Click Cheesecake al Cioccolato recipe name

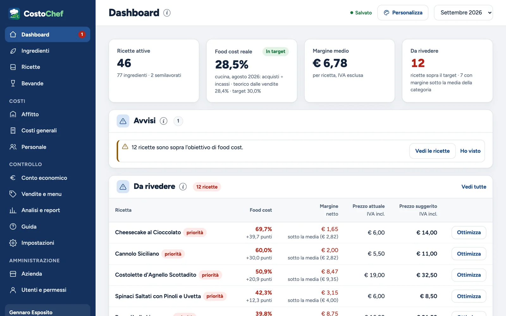click(x=148, y=233)
